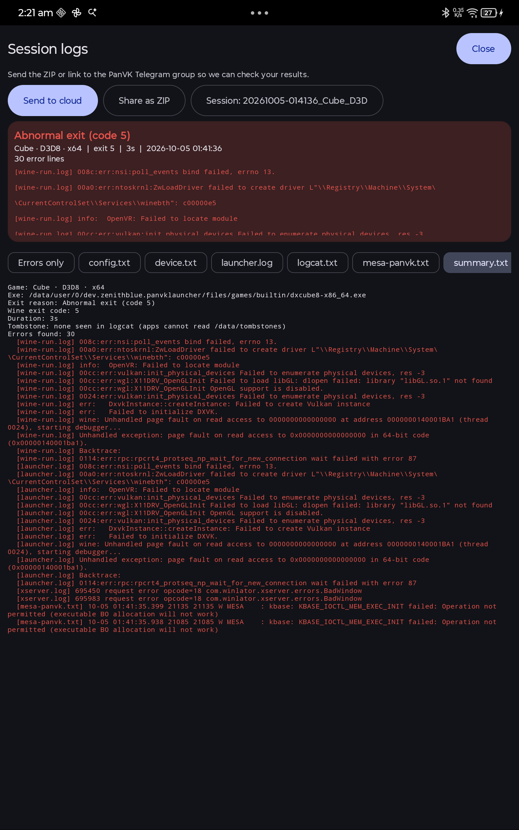Viewport: 519px width, 830px height.
Task: Tap the network speed indicator
Action: click(x=458, y=13)
